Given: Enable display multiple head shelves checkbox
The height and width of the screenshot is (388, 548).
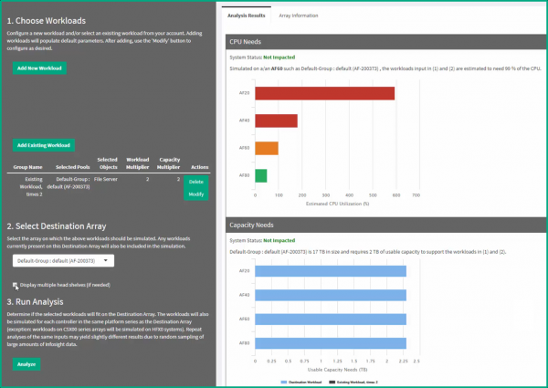Looking at the screenshot, I should (16, 285).
